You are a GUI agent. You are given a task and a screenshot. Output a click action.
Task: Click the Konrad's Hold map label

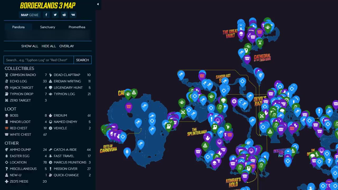(233, 183)
